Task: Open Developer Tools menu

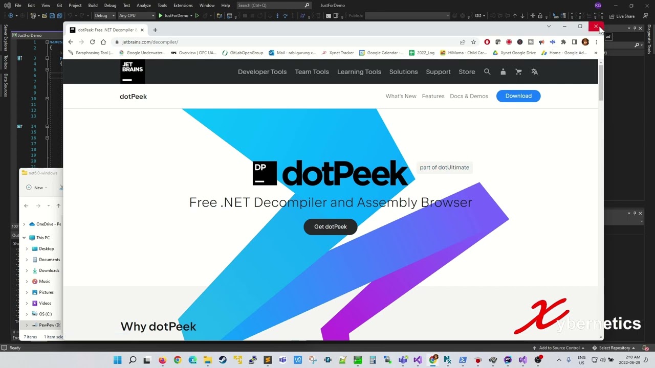Action: click(x=262, y=72)
